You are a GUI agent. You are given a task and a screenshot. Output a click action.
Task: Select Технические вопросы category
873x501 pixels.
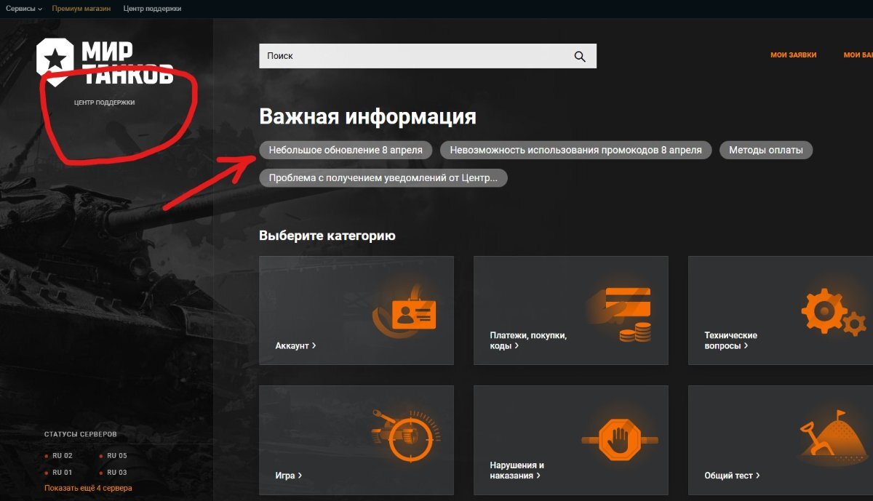pyautogui.click(x=730, y=340)
